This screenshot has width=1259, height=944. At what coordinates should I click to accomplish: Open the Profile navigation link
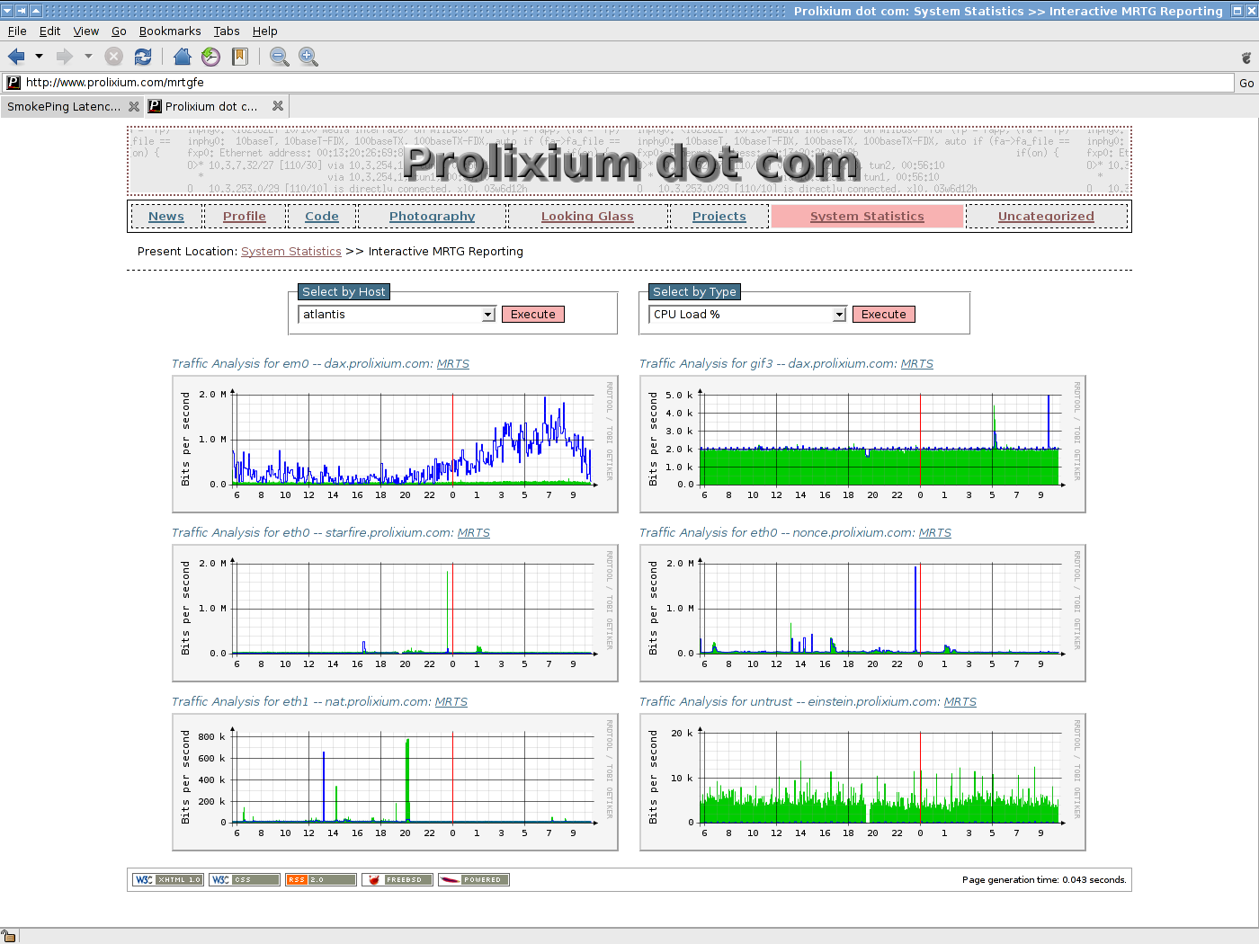[x=245, y=217]
